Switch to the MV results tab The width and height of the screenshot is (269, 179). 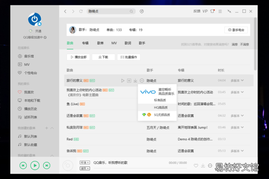click(x=114, y=43)
